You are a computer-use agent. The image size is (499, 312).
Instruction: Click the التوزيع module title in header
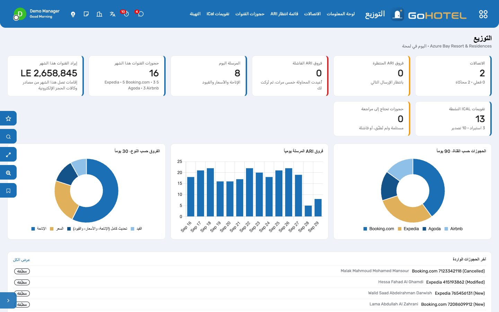tap(375, 14)
